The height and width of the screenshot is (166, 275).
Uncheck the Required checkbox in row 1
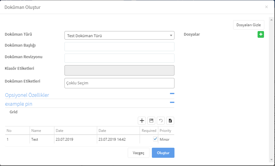click(155, 139)
